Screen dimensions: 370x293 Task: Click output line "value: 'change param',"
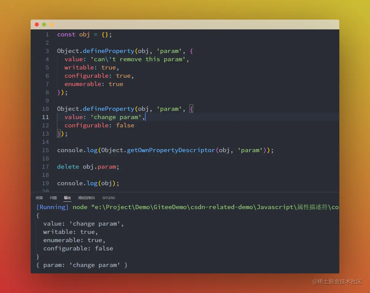pos(83,224)
